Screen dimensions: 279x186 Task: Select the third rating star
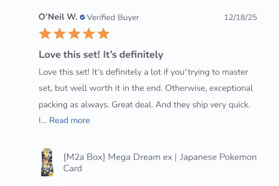(x=74, y=34)
